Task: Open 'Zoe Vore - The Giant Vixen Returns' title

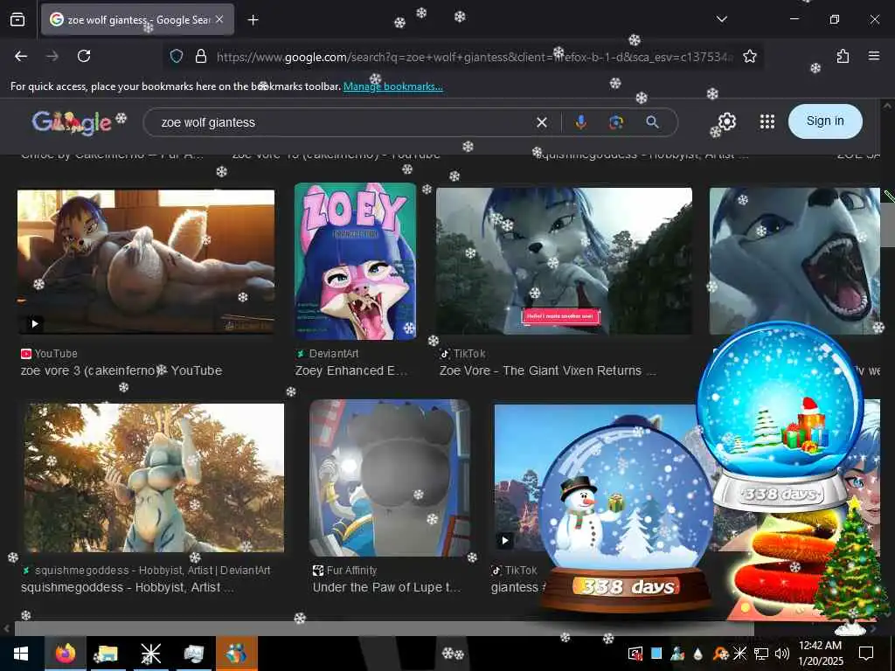Action: (548, 370)
